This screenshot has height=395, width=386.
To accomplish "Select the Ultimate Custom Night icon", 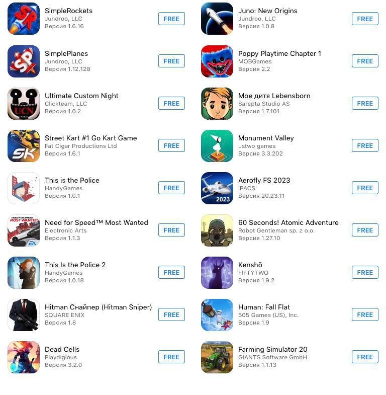I will pos(24,104).
